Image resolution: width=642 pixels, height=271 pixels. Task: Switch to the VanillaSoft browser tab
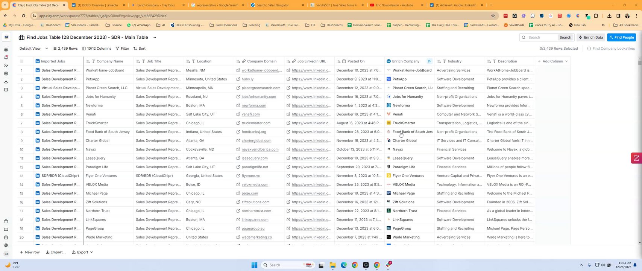337,5
